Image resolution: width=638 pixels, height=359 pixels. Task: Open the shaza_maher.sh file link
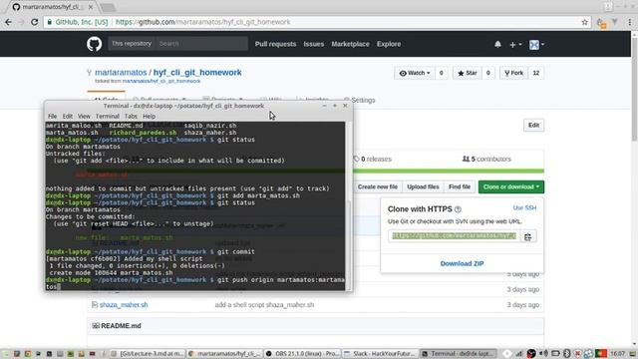tap(124, 305)
